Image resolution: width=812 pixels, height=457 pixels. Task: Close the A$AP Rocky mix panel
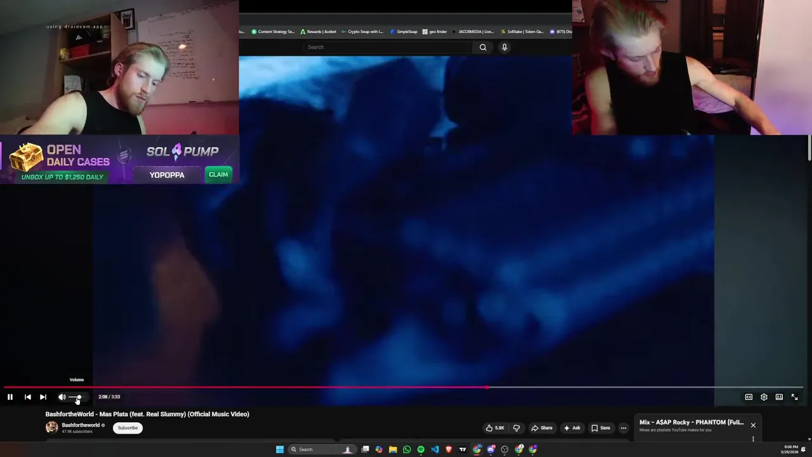coord(753,425)
